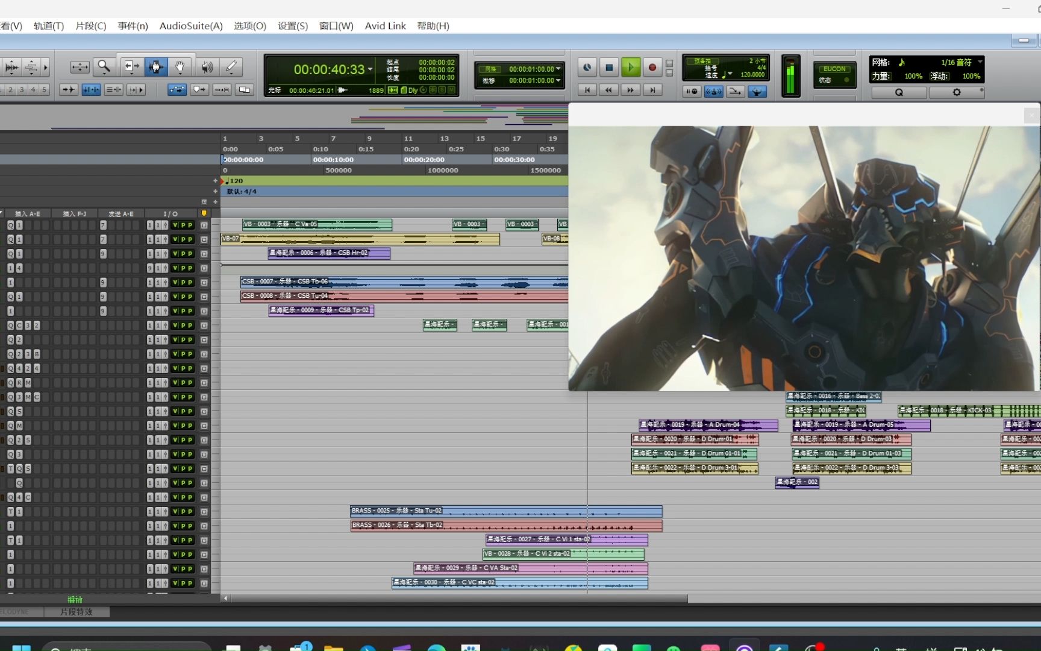Open the AudioSuite(A) menu

pos(191,26)
